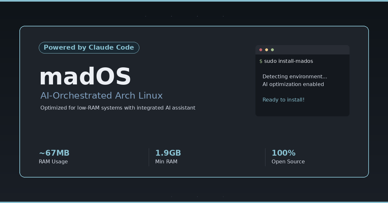This screenshot has width=388, height=203.
Task: Click the "AI optimization enabled" terminal line
Action: 293,84
